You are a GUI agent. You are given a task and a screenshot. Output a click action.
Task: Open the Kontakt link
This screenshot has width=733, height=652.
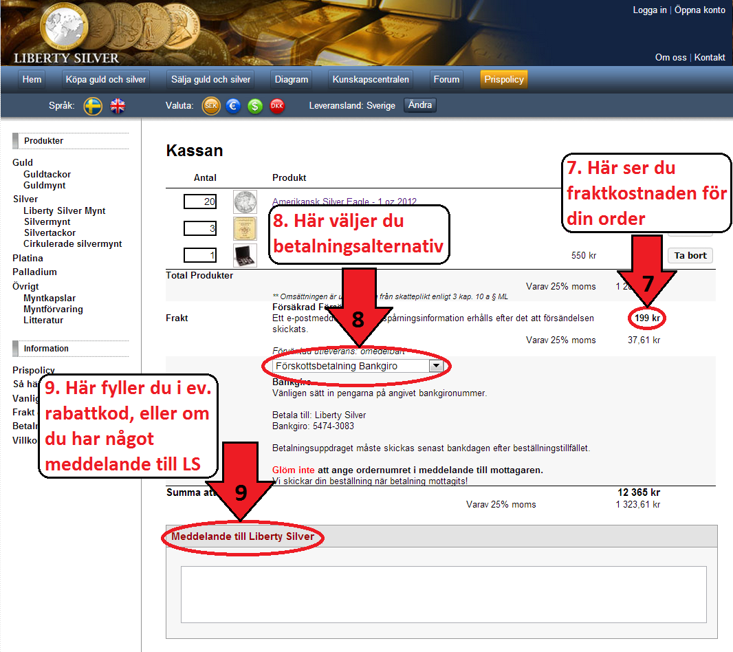[710, 58]
